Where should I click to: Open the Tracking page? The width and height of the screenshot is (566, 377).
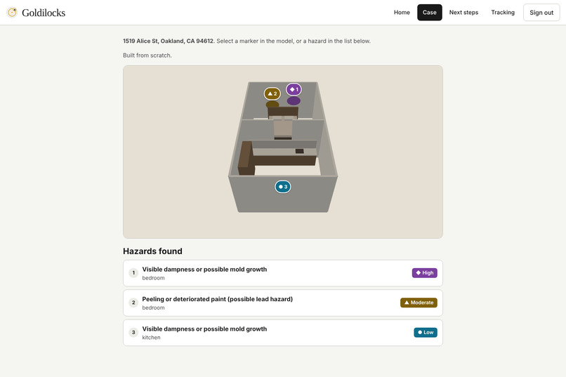coord(503,12)
